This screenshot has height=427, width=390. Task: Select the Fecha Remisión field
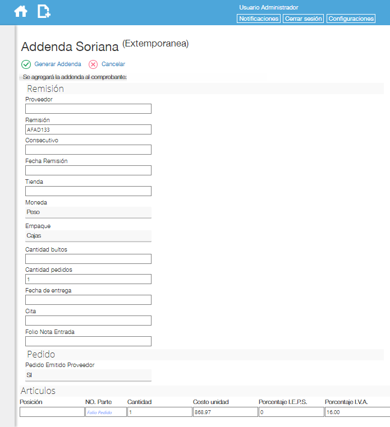[x=88, y=170]
